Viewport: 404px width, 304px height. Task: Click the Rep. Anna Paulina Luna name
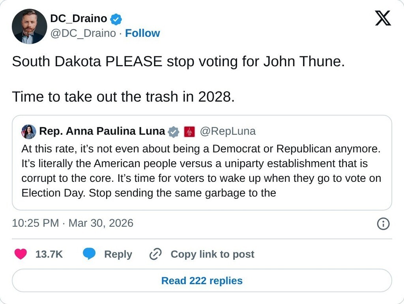(x=102, y=131)
